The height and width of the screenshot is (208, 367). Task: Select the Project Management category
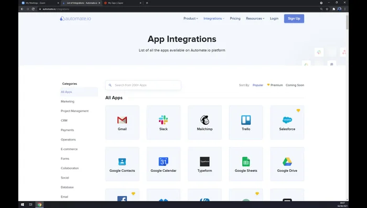(74, 111)
